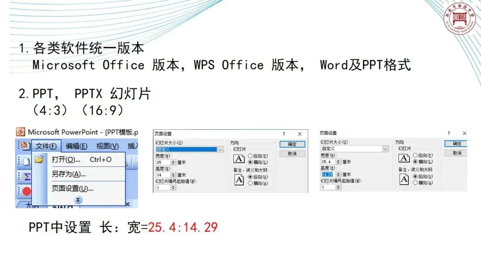Viewport: 481px width, 270px height.
Task: Open the 文件(F) menu
Action: 46,146
